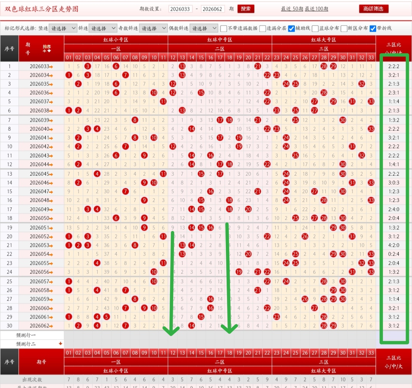Click the orange arrow beside period 2026060

[51, 308]
